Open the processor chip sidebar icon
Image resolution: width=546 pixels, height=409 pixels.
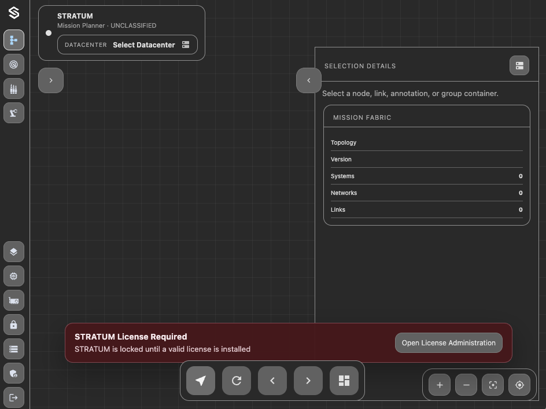click(14, 277)
